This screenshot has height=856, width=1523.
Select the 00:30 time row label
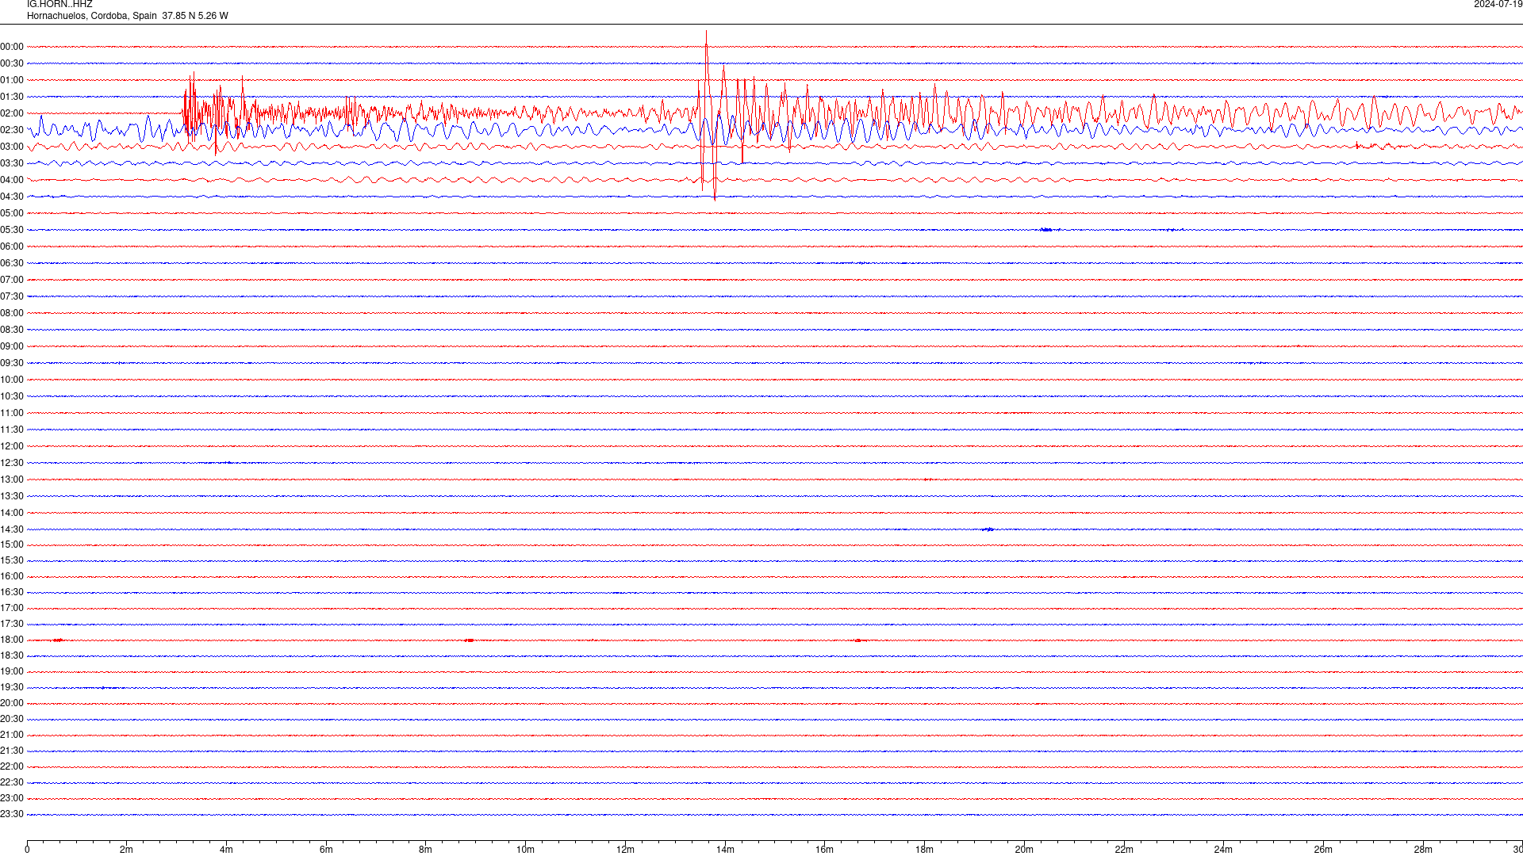coord(12,63)
